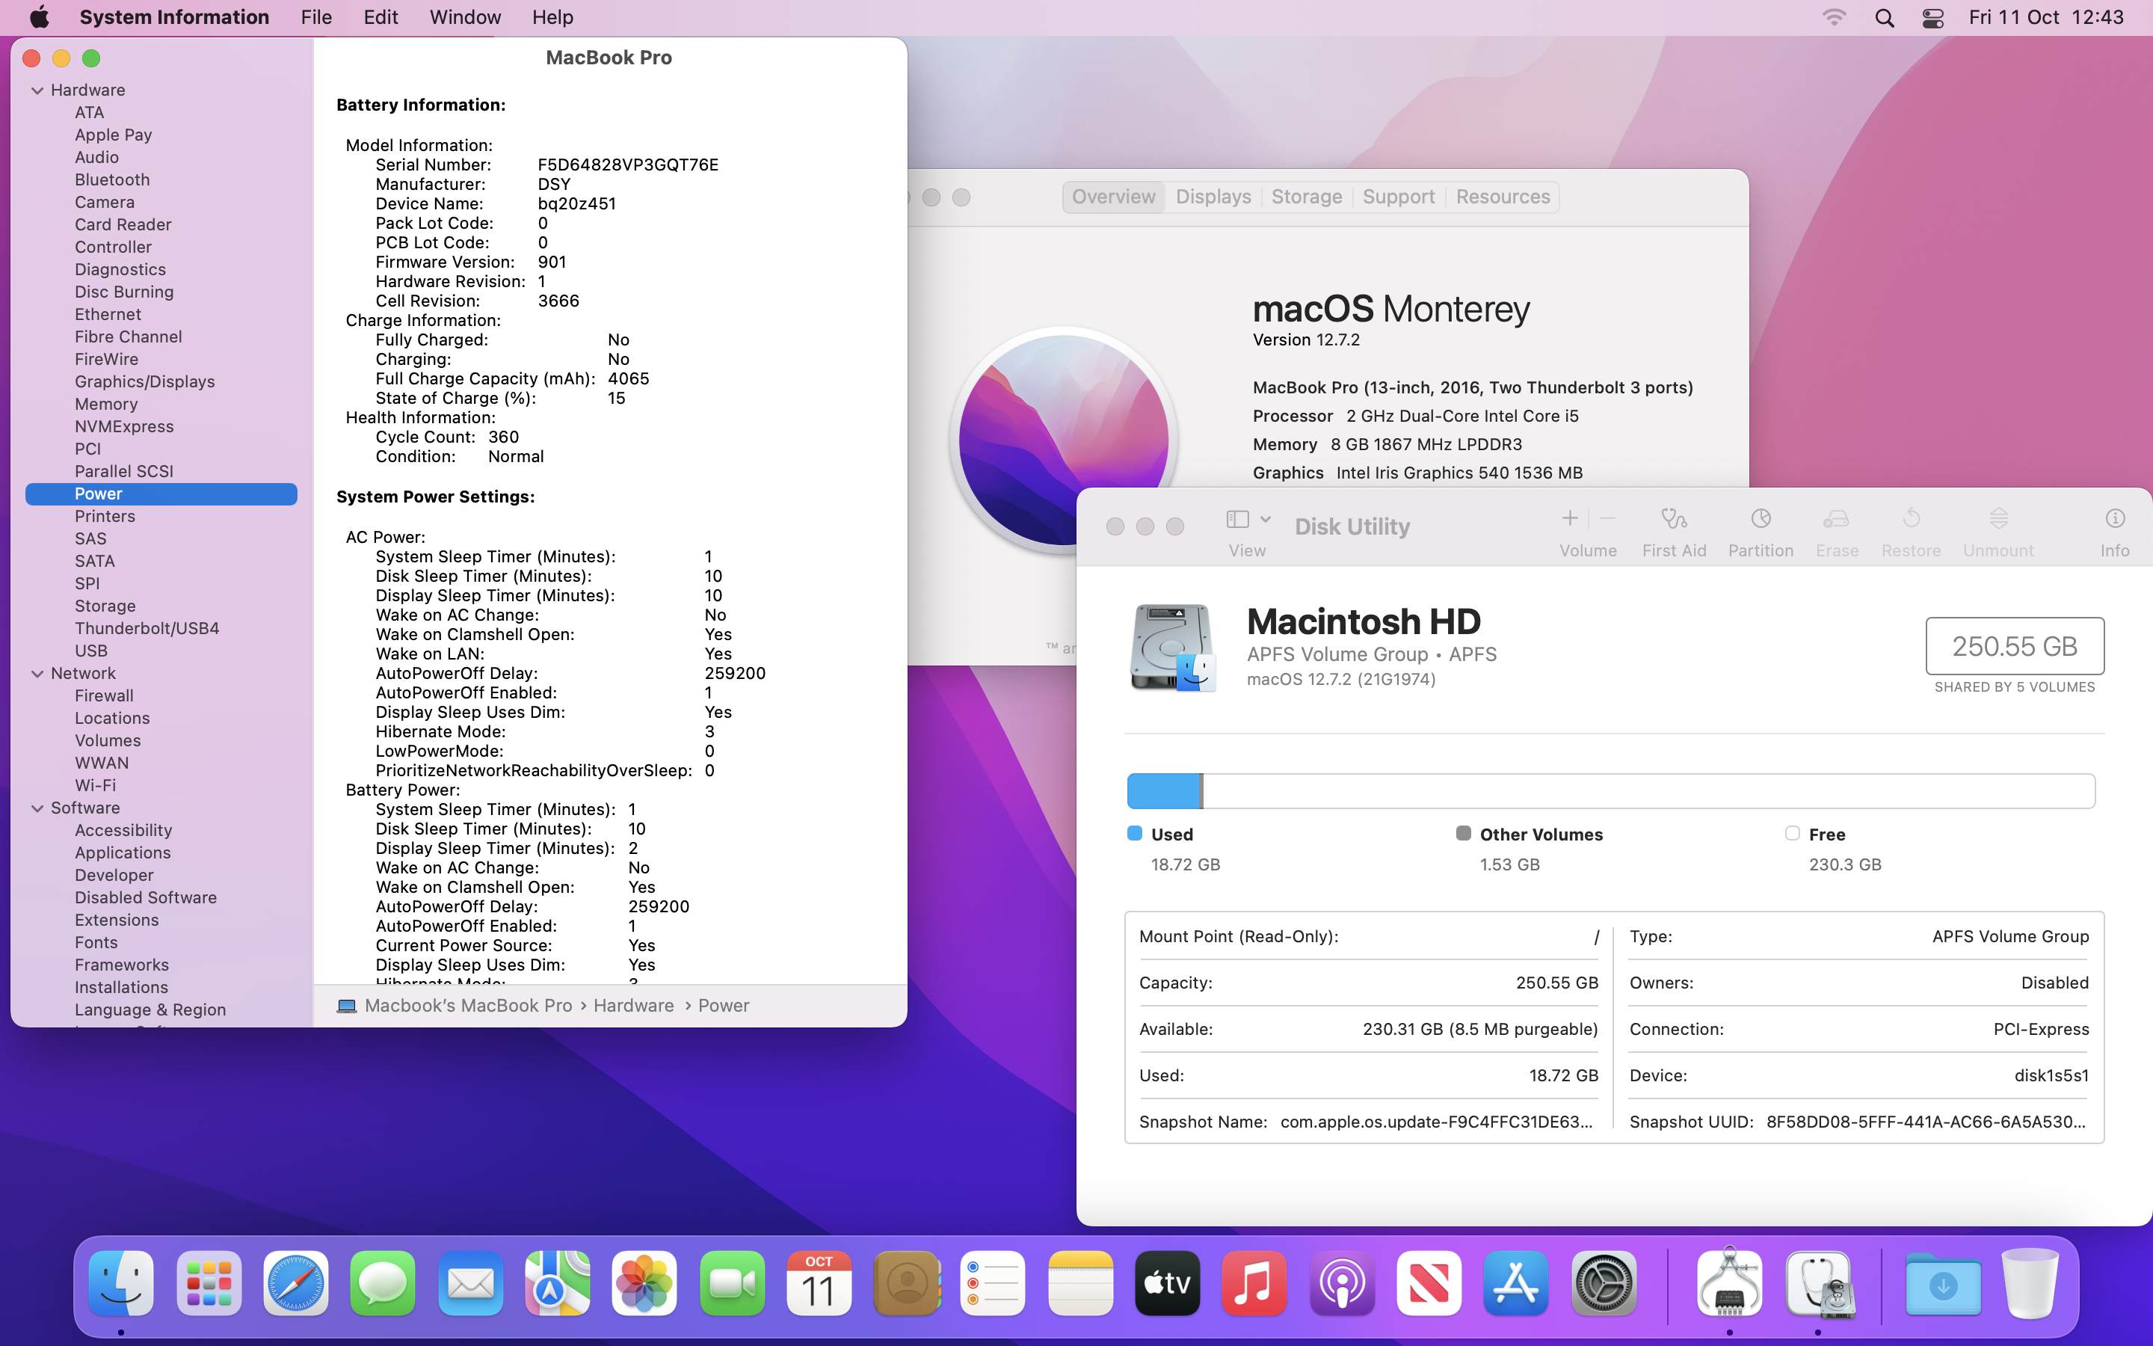This screenshot has width=2153, height=1346.
Task: Open Control Center in menu bar
Action: pos(1932,17)
